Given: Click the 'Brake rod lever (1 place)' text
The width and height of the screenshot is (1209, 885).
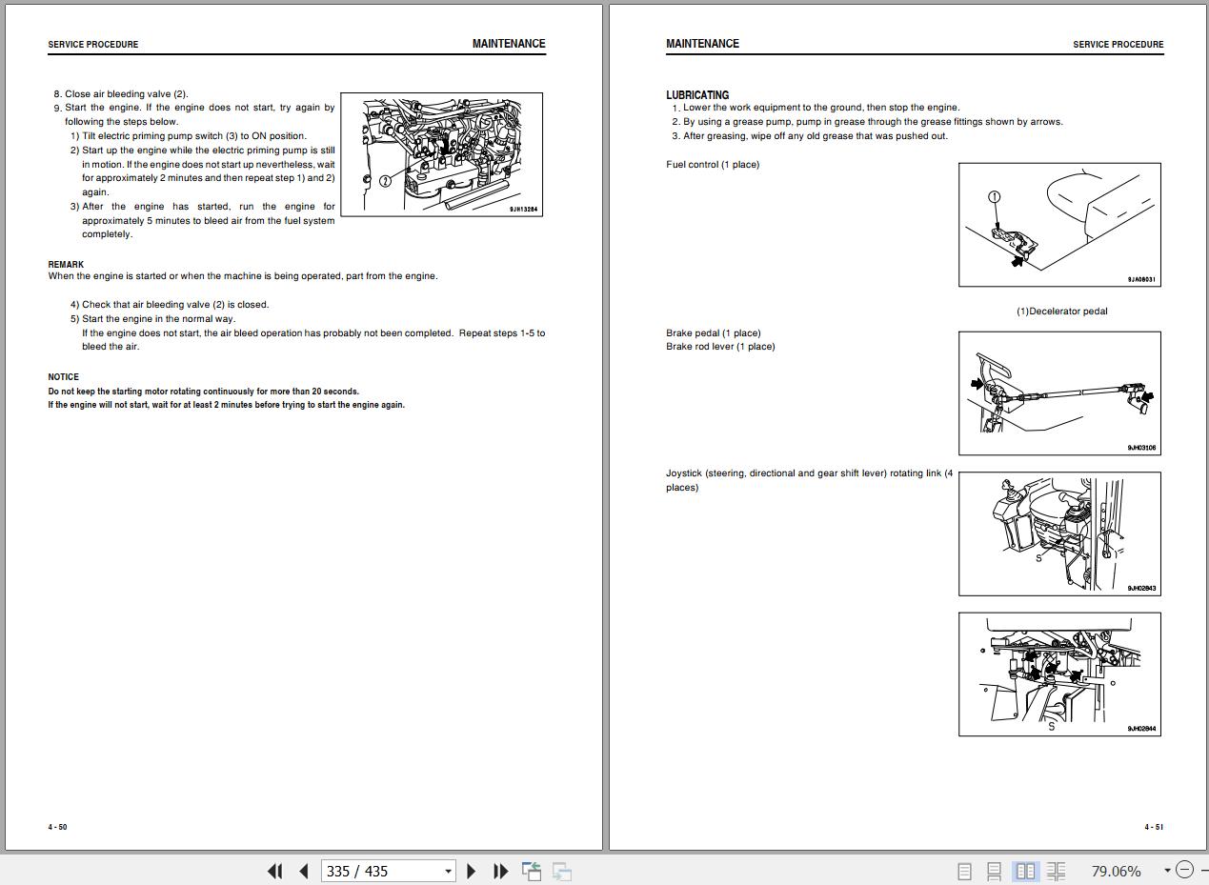Looking at the screenshot, I should pos(720,347).
